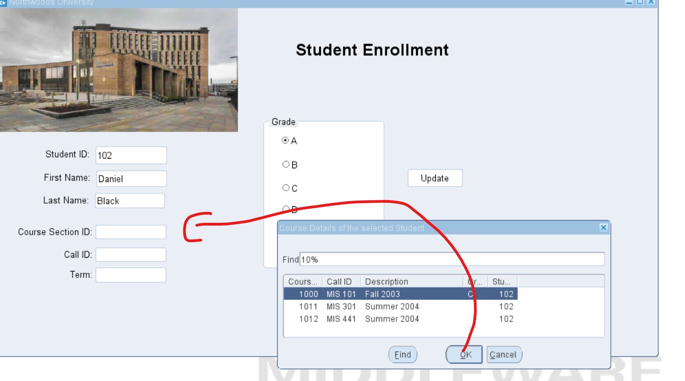Click the Course Section ID field

pyautogui.click(x=131, y=232)
